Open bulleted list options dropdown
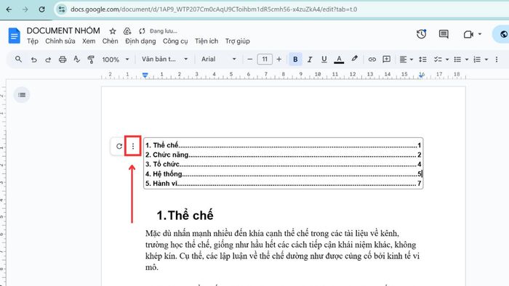 pyautogui.click(x=467, y=60)
